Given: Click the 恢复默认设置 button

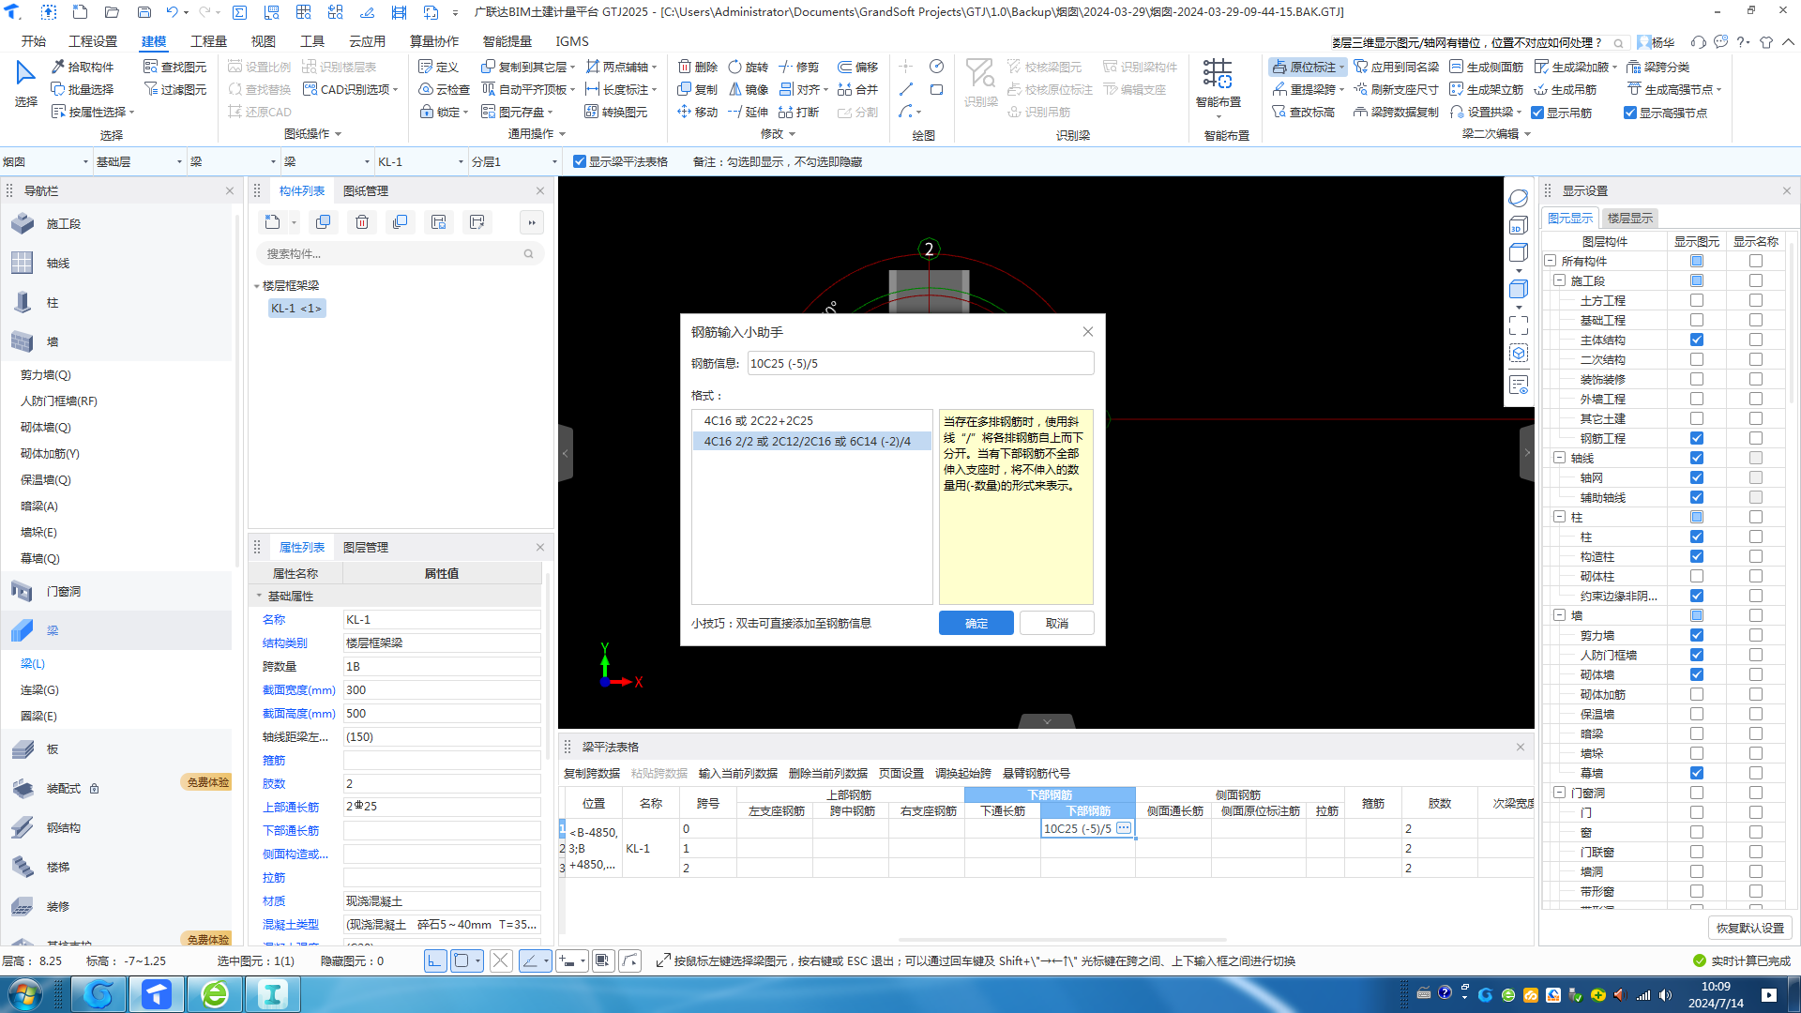Looking at the screenshot, I should click(1749, 928).
